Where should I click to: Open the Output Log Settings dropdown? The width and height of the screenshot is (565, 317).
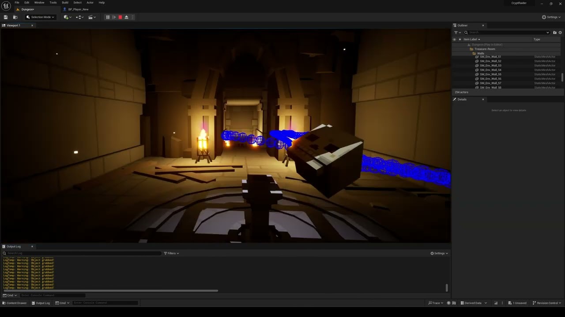click(x=439, y=253)
